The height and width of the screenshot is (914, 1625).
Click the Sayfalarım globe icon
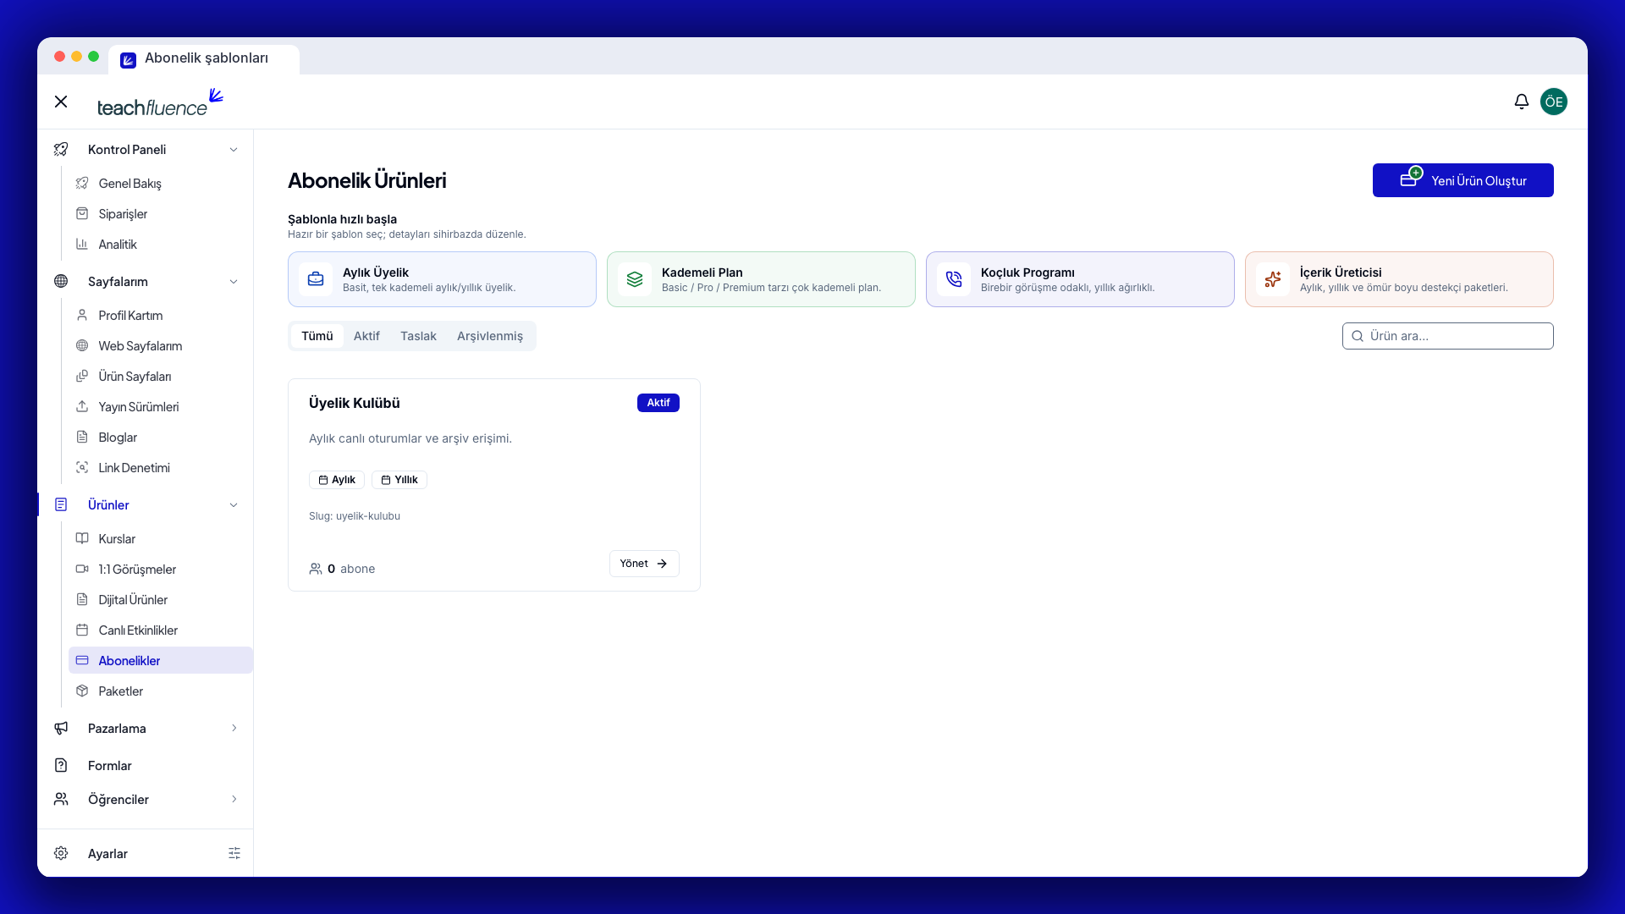[x=61, y=282]
